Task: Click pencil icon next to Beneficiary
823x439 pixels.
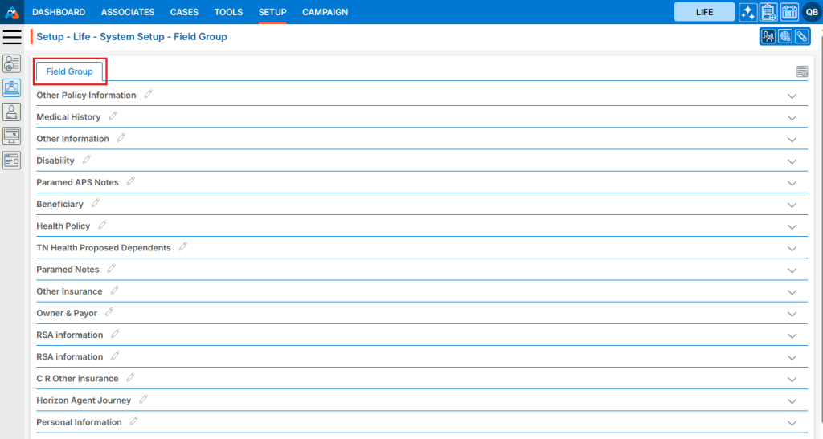Action: pyautogui.click(x=96, y=204)
